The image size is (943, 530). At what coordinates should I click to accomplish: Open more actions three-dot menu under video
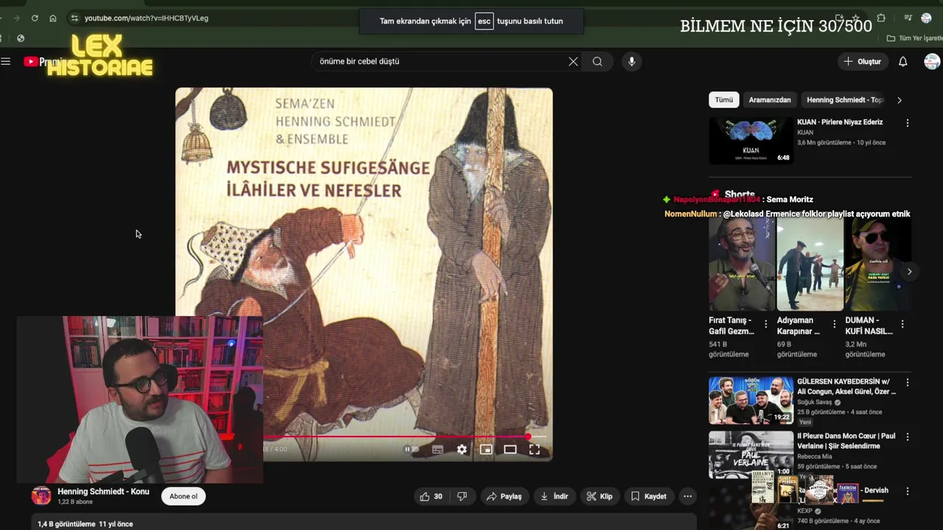click(x=687, y=496)
